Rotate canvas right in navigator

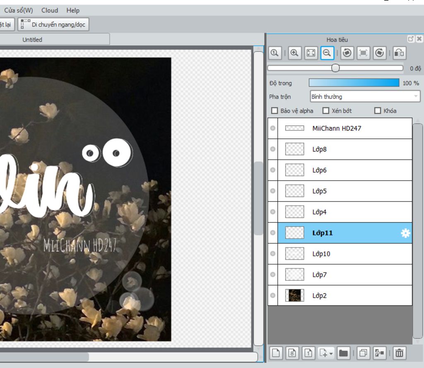(x=380, y=53)
